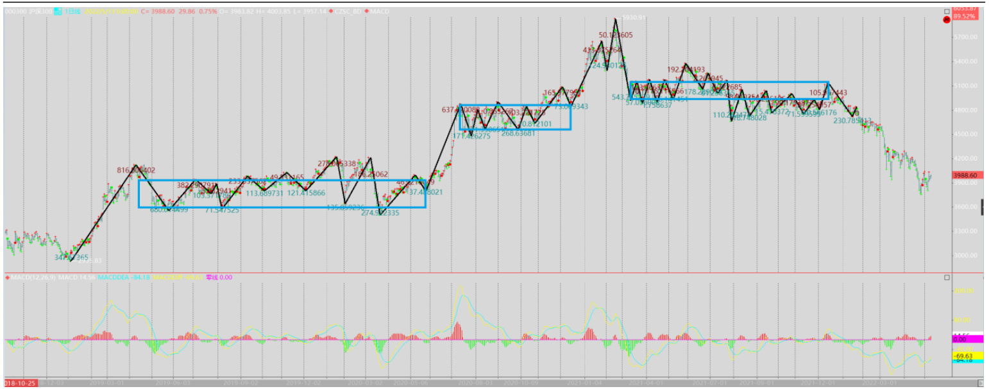Image resolution: width=989 pixels, height=389 pixels.
Task: Click the 2018-10-25 start date label
Action: (18, 383)
